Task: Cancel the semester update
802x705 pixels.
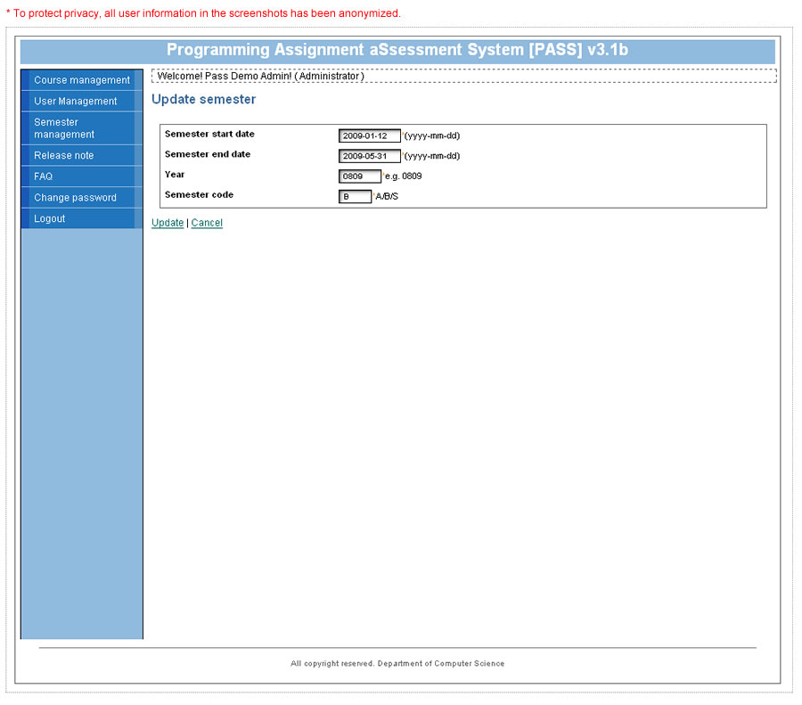Action: [207, 223]
